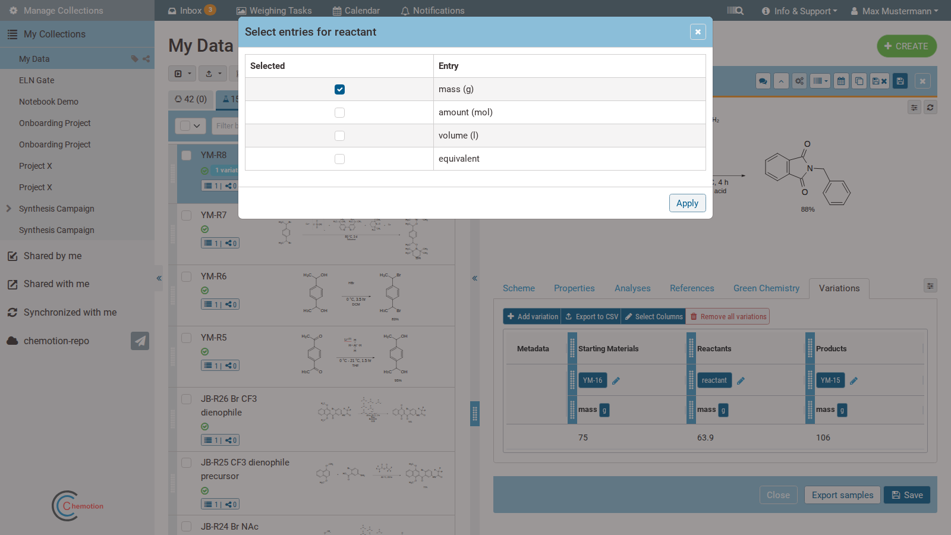
Task: Click the save-and-close disk icon
Action: tap(880, 81)
